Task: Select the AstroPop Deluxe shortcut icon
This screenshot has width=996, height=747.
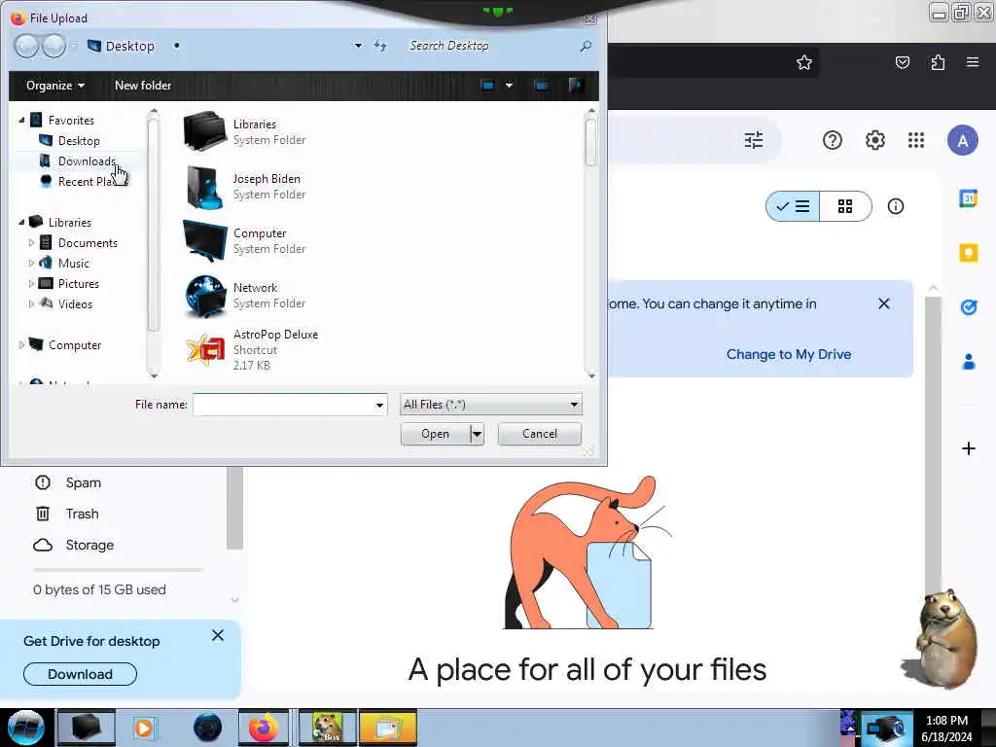Action: pyautogui.click(x=204, y=350)
